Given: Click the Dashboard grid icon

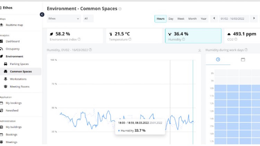Looking at the screenshot, I should (2, 41).
